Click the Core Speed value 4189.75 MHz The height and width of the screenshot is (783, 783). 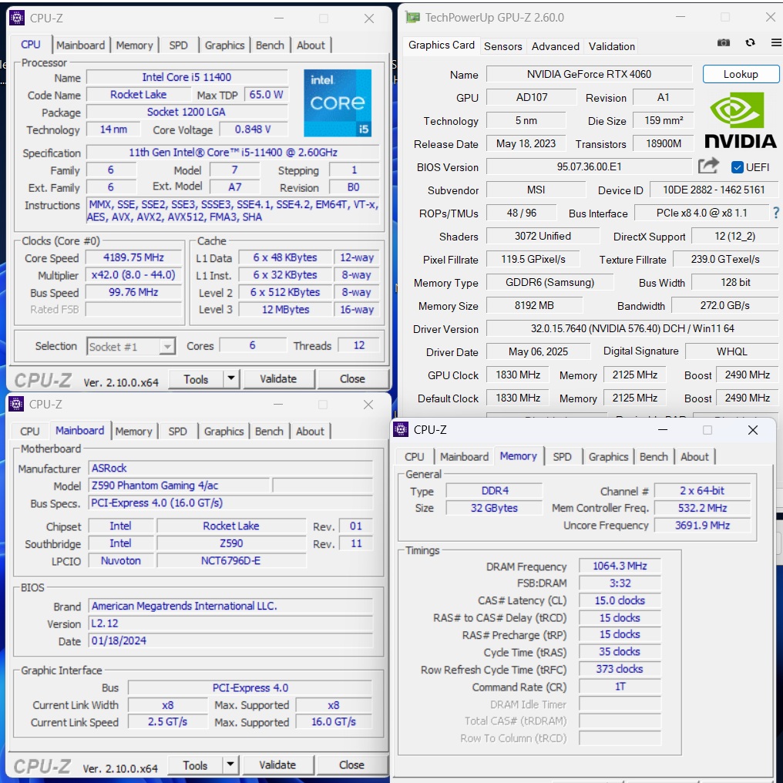coord(133,257)
